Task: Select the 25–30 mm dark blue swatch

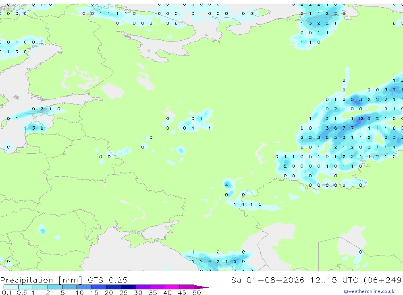Action: tap(128, 287)
